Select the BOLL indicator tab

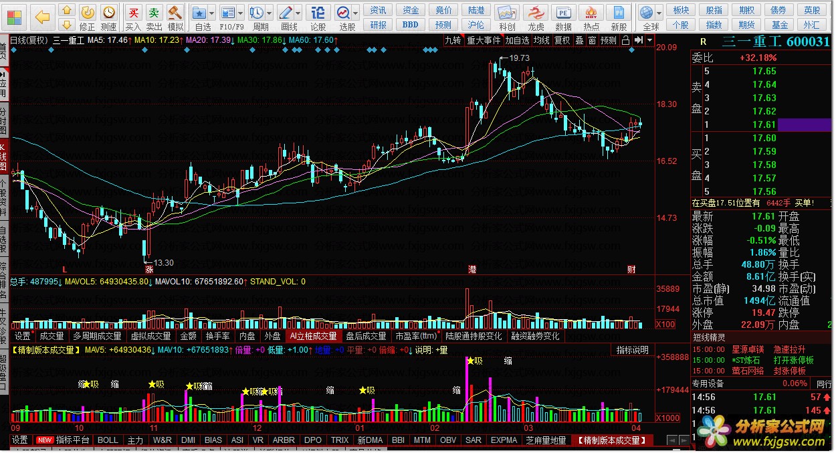click(108, 440)
